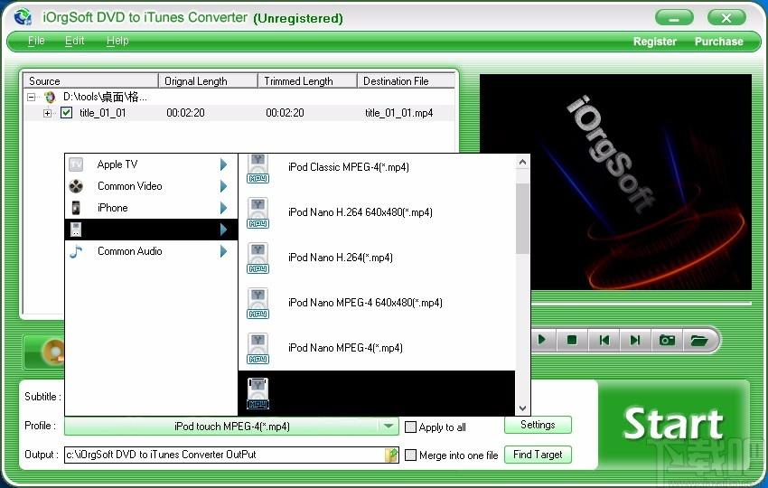Click the Find Target button
768x488 pixels.
[x=538, y=455]
